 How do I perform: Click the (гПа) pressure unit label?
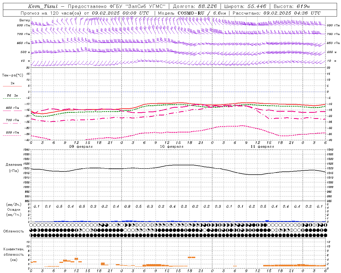click(x=14, y=171)
